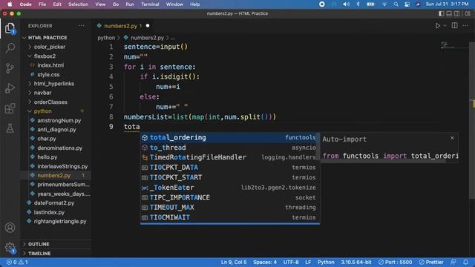Open the Accounts icon in activity bar

tap(10, 228)
